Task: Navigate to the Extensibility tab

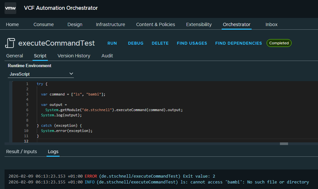Action: click(199, 24)
